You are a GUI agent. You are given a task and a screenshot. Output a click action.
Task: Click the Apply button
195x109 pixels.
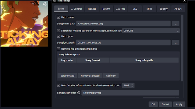coord(179,104)
